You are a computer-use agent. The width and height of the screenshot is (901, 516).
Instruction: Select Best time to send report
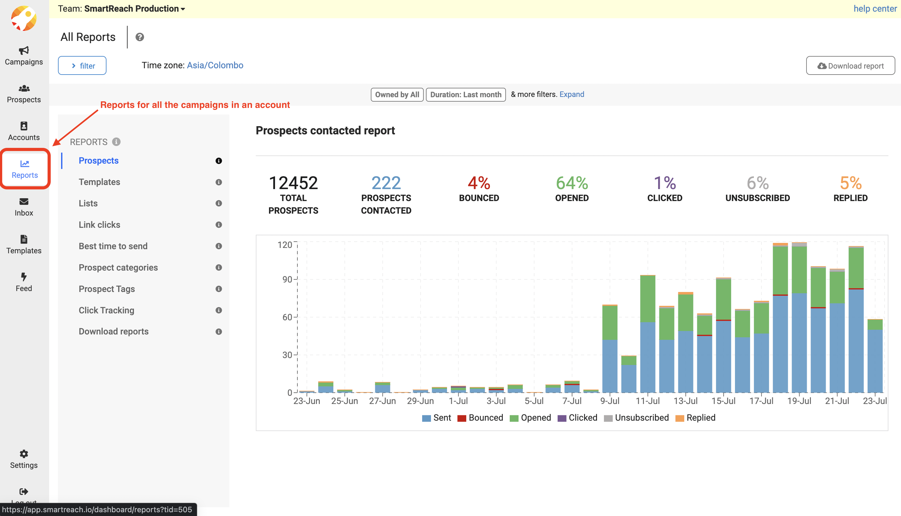pos(113,246)
